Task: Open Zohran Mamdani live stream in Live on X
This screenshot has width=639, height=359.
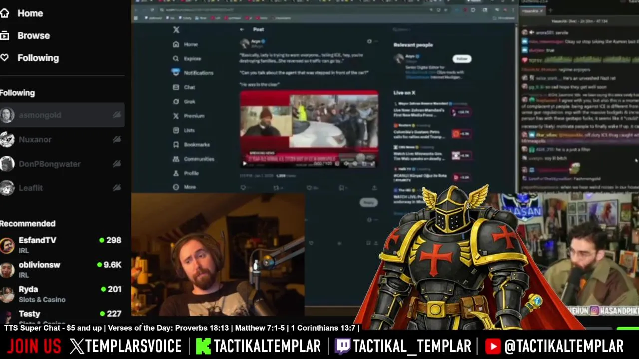Action: coord(432,111)
